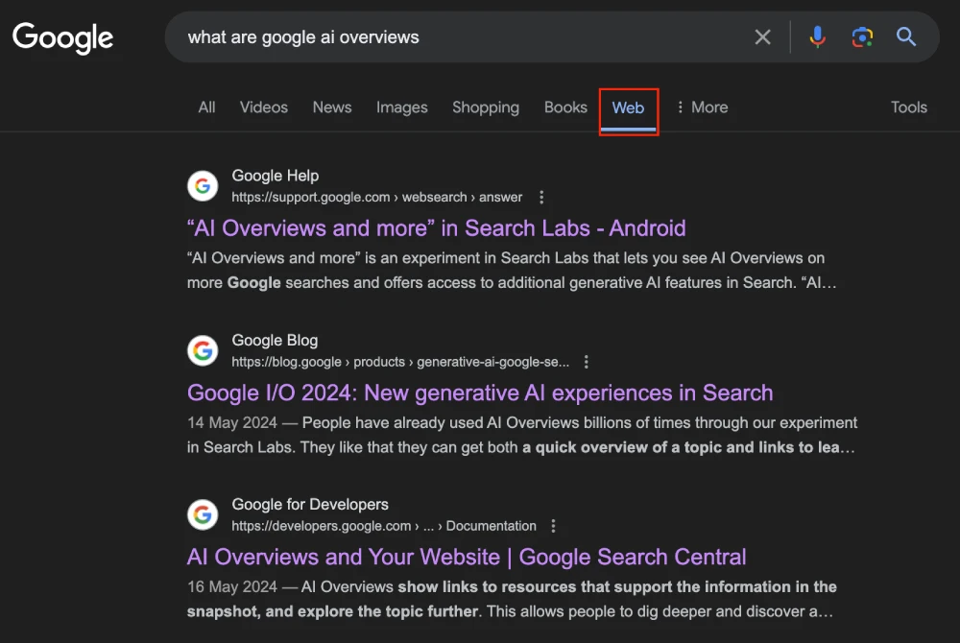Switch to the Videos tab
960x643 pixels.
pyautogui.click(x=264, y=107)
